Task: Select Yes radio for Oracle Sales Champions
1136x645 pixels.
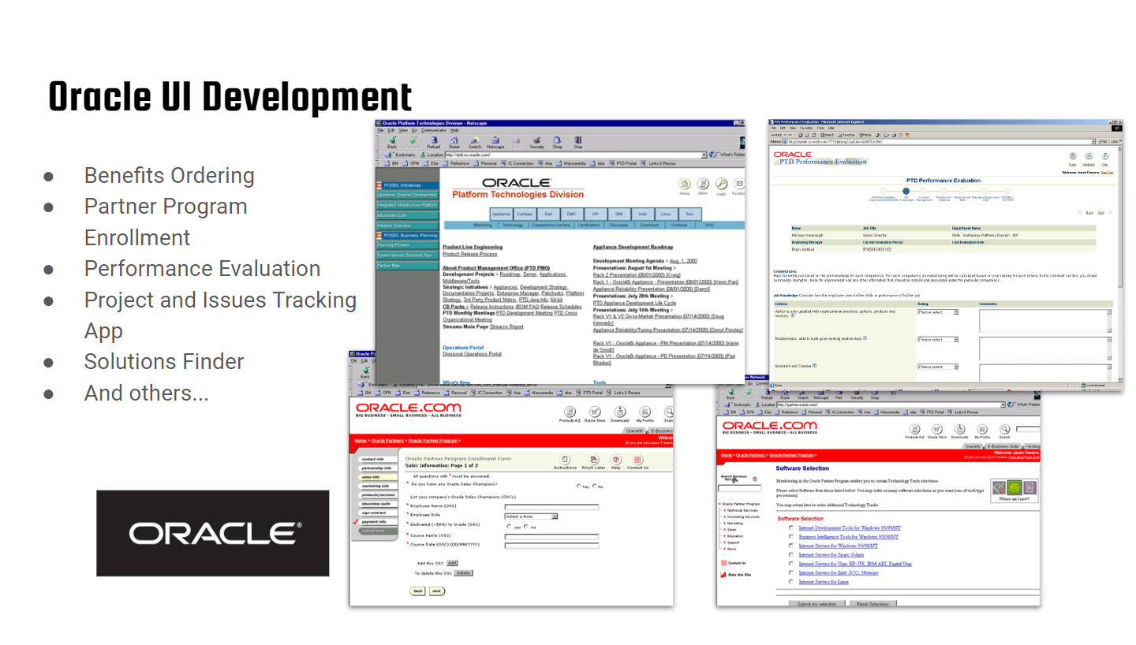Action: 579,486
